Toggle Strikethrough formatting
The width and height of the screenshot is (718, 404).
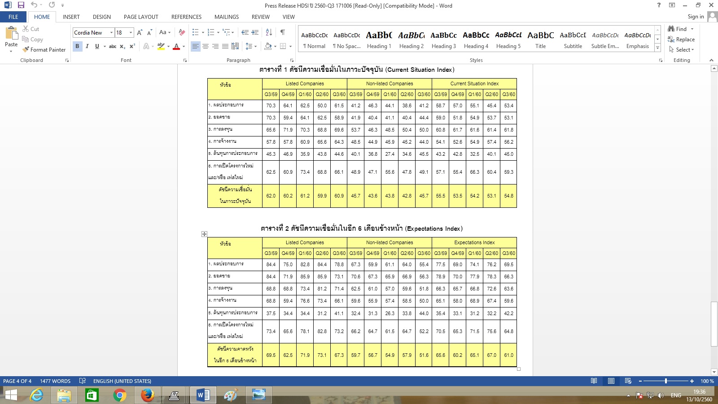[113, 46]
